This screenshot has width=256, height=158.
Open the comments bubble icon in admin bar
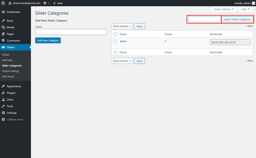click(x=45, y=3)
